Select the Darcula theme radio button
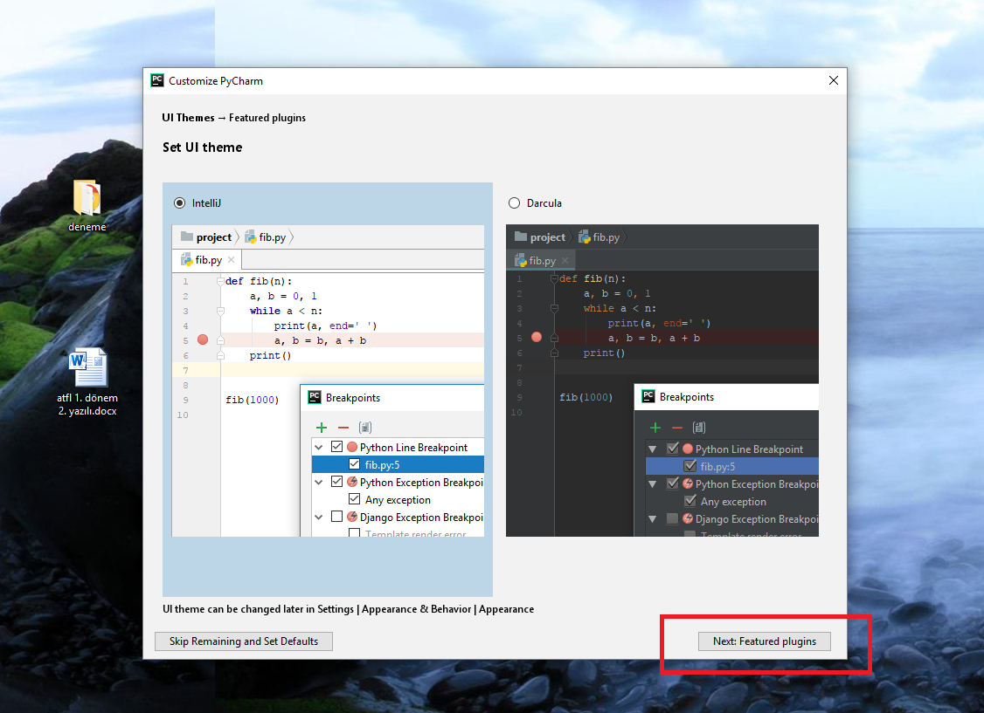Image resolution: width=984 pixels, height=713 pixels. click(x=514, y=203)
